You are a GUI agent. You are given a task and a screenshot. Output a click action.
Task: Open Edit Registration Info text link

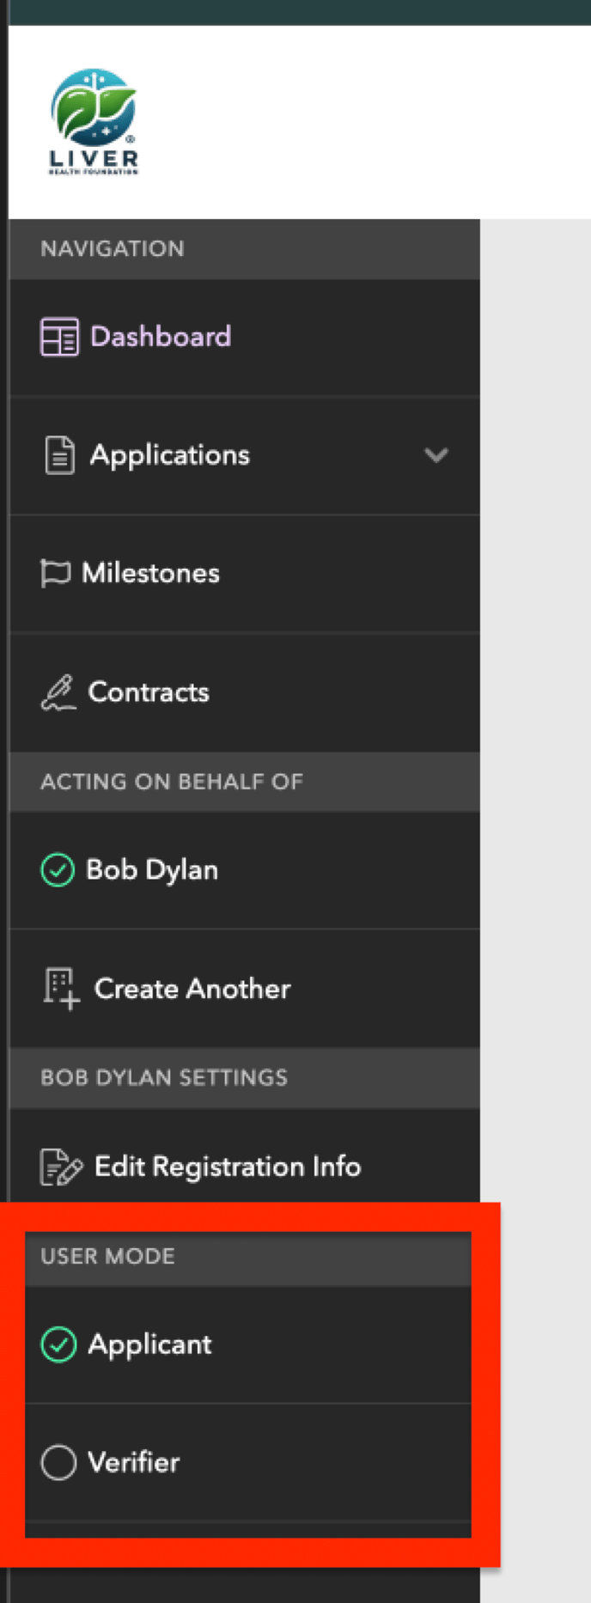click(228, 1167)
